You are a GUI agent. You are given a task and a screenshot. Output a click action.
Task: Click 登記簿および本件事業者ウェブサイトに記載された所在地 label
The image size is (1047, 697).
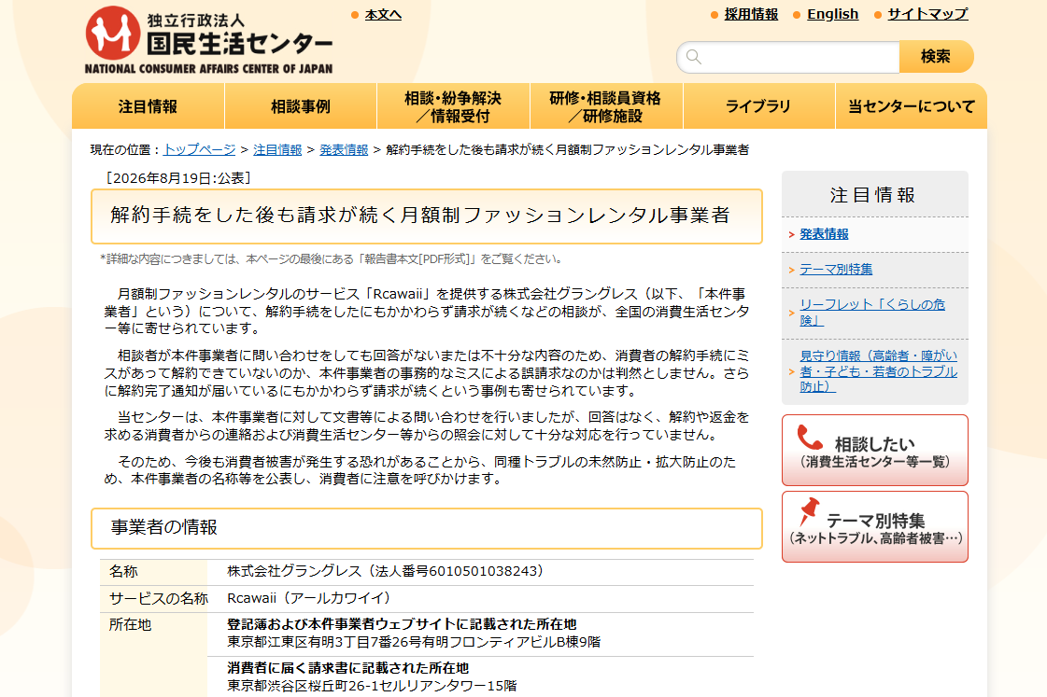(x=402, y=624)
